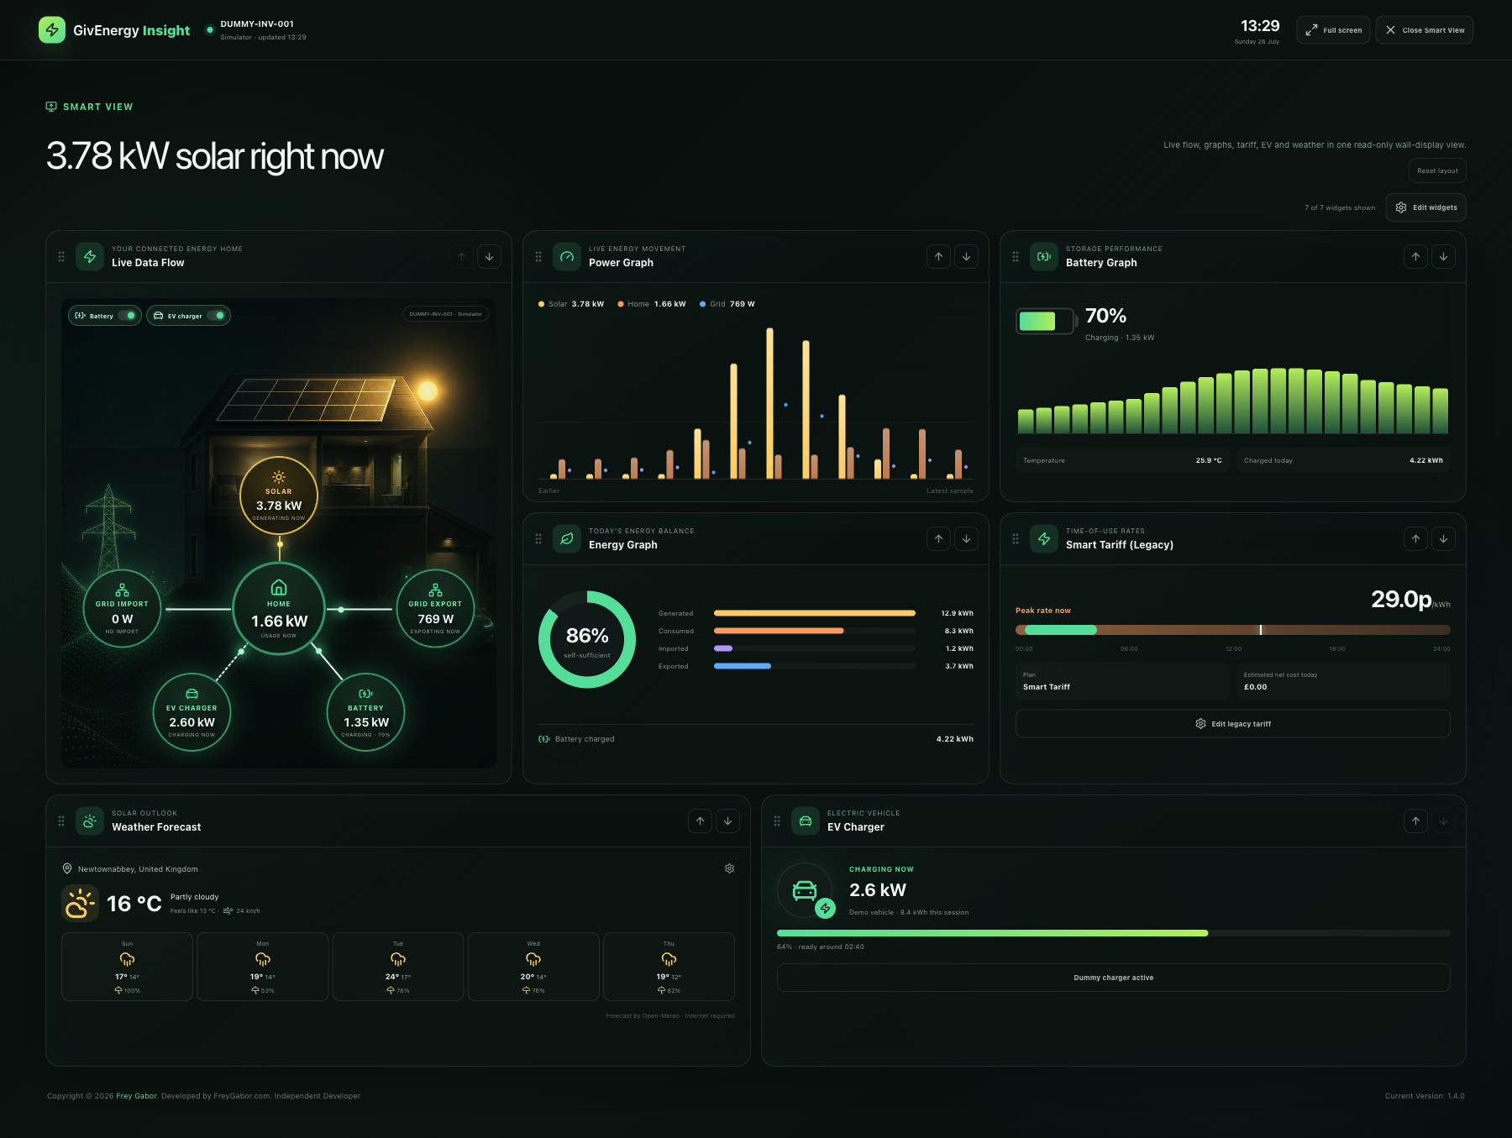Open the Sun forecast card
This screenshot has width=1512, height=1138.
pyautogui.click(x=127, y=967)
